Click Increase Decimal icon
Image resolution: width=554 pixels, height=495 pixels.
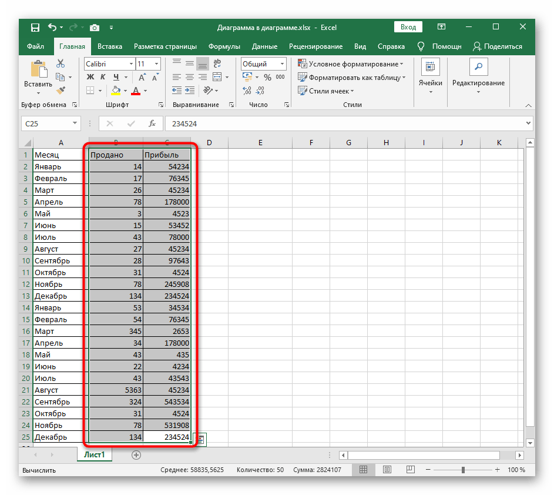pyautogui.click(x=247, y=91)
